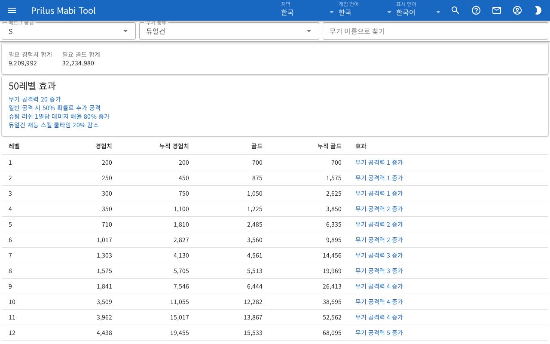Click the 레벨 column header
The width and height of the screenshot is (550, 344).
(x=14, y=146)
